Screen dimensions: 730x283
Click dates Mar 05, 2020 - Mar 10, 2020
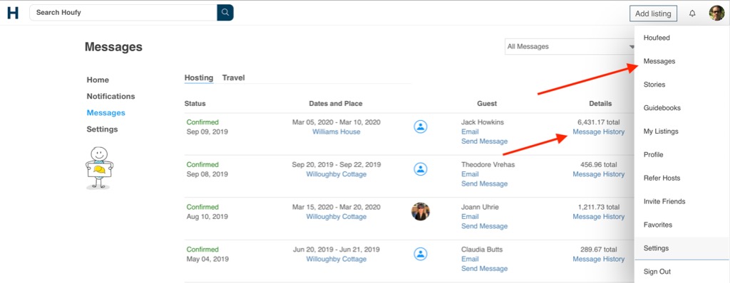336,122
